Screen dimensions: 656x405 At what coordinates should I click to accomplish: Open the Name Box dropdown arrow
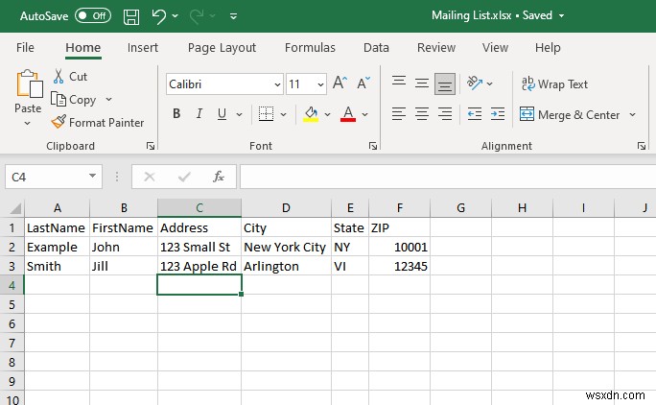pos(92,177)
